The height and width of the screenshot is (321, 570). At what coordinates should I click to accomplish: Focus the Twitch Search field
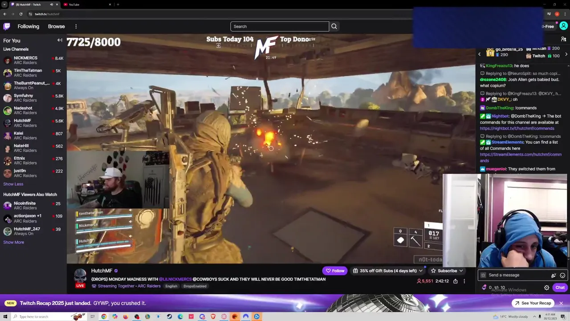[280, 26]
